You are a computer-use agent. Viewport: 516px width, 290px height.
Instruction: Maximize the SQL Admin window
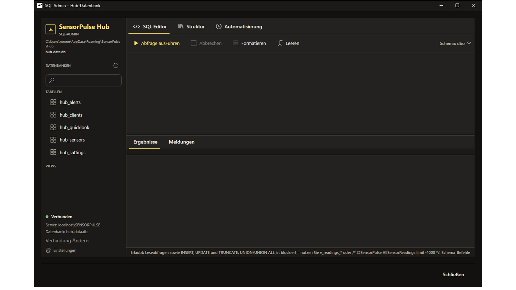[x=457, y=5]
